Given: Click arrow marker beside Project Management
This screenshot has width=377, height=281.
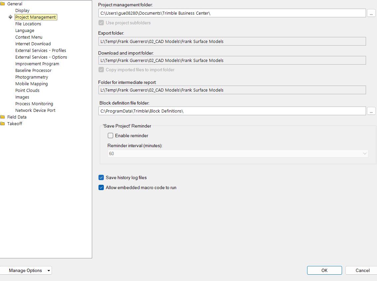Looking at the screenshot, I should 11,17.
